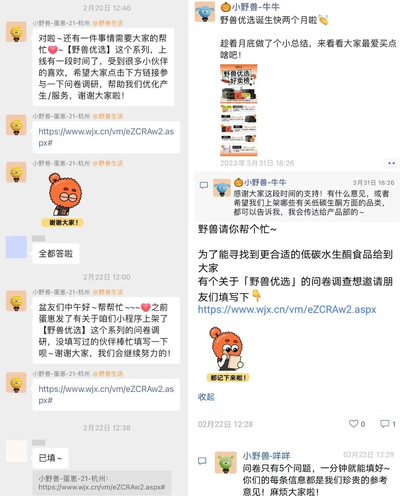Viewport: 406px width, 496px height.
Task: Open the 小野兽-咩咩 username
Action: pyautogui.click(x=267, y=456)
